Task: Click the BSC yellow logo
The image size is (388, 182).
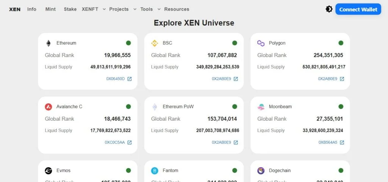Action: [155, 43]
